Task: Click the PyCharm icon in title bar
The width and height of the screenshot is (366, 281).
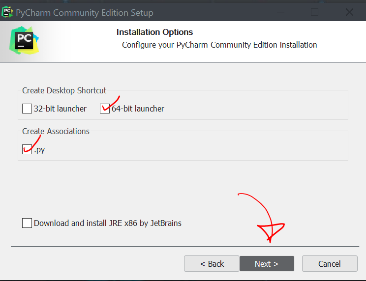Action: [x=7, y=12]
